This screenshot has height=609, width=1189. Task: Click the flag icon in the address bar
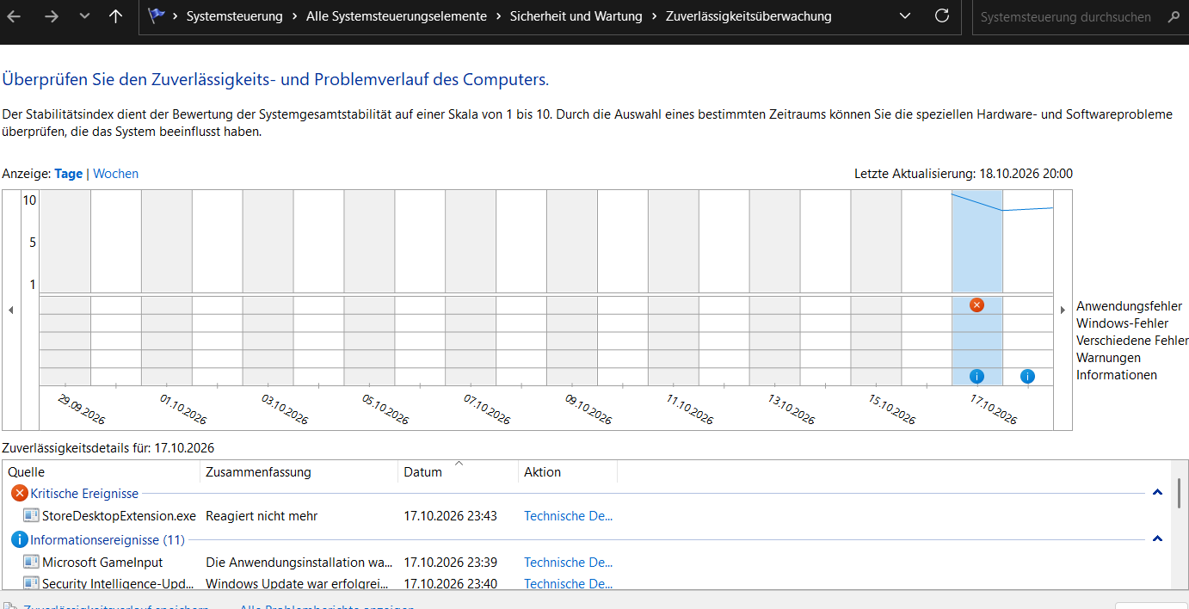[x=156, y=15]
